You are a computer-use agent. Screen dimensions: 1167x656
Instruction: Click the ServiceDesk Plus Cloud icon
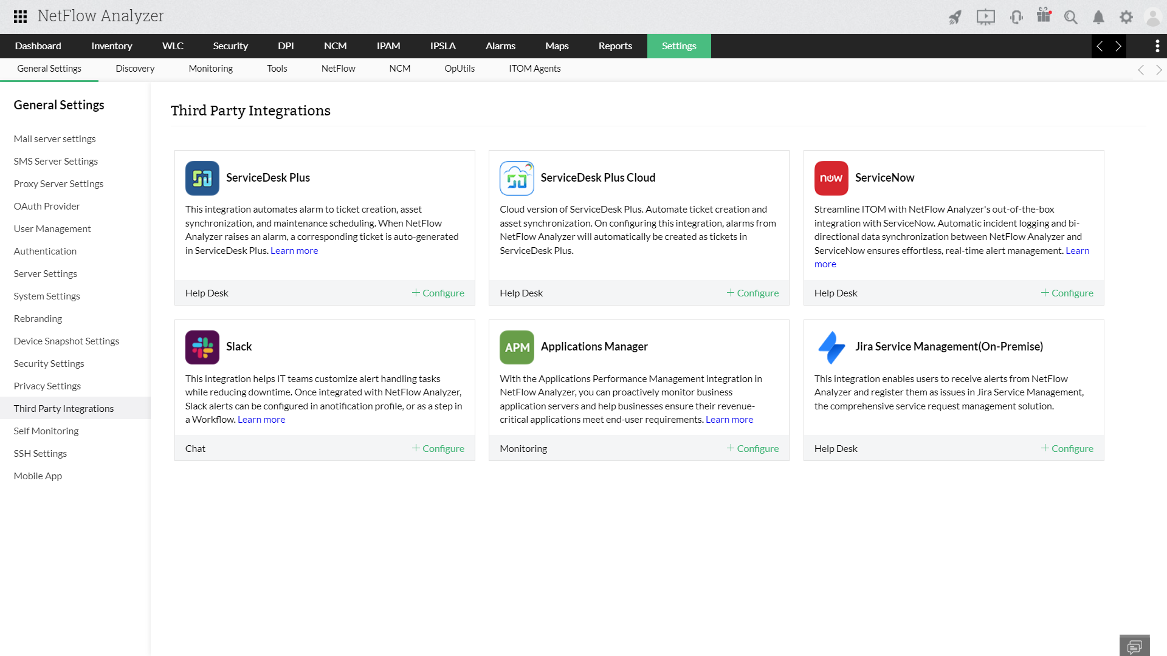(x=516, y=178)
